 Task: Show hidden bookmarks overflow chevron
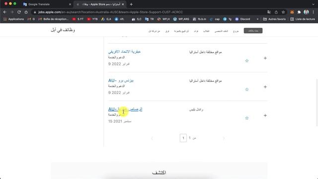pos(257,19)
